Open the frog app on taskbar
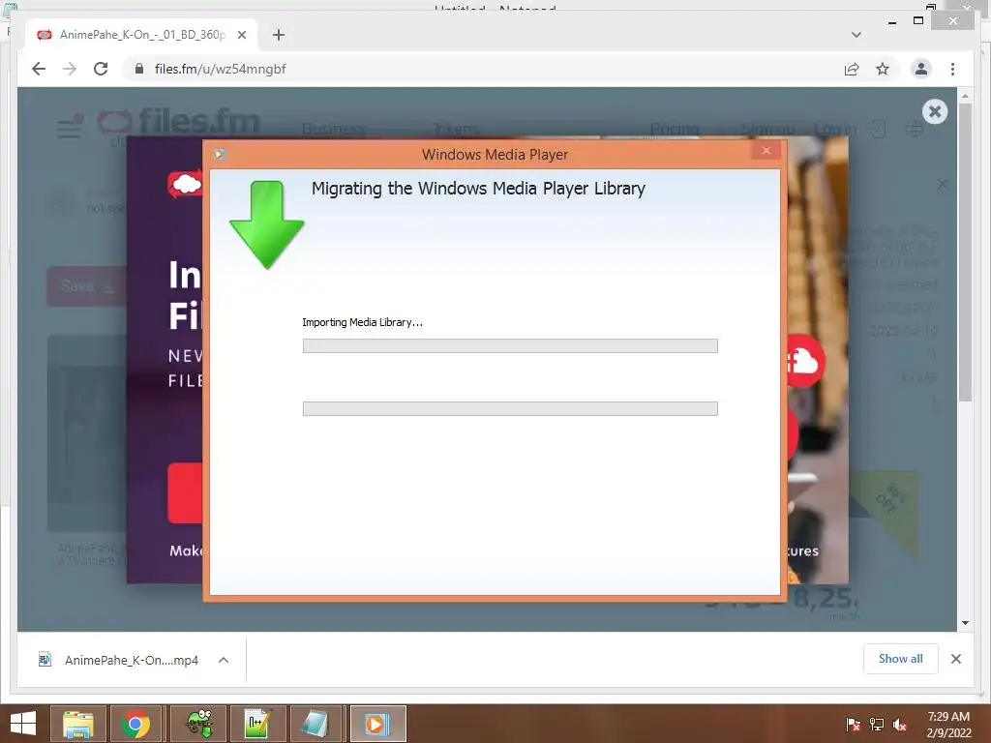This screenshot has height=743, width=991. click(x=199, y=724)
